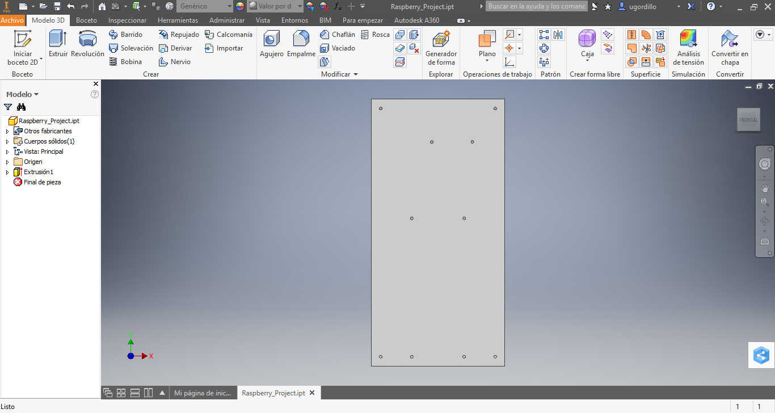Open the Archivo menu

coord(12,20)
